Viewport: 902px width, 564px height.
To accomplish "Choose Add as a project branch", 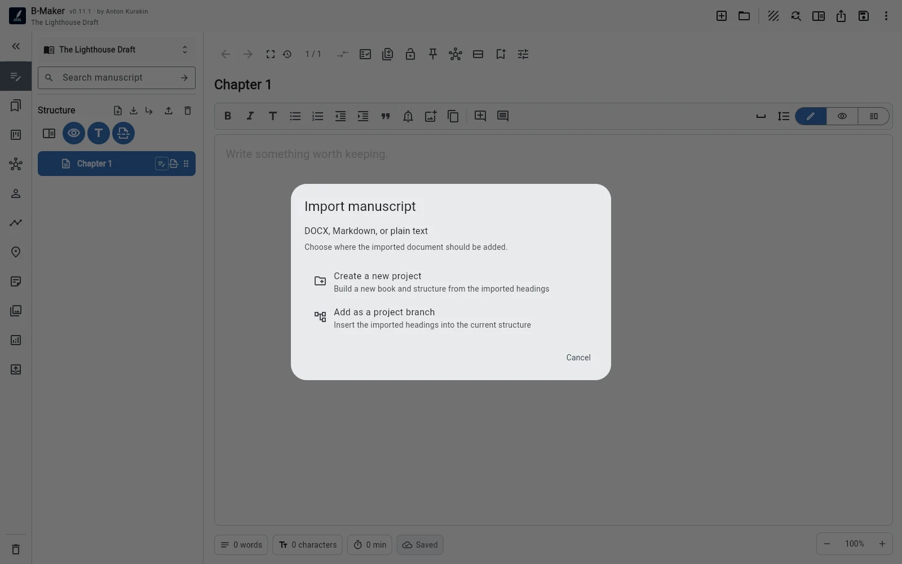I will tap(450, 318).
